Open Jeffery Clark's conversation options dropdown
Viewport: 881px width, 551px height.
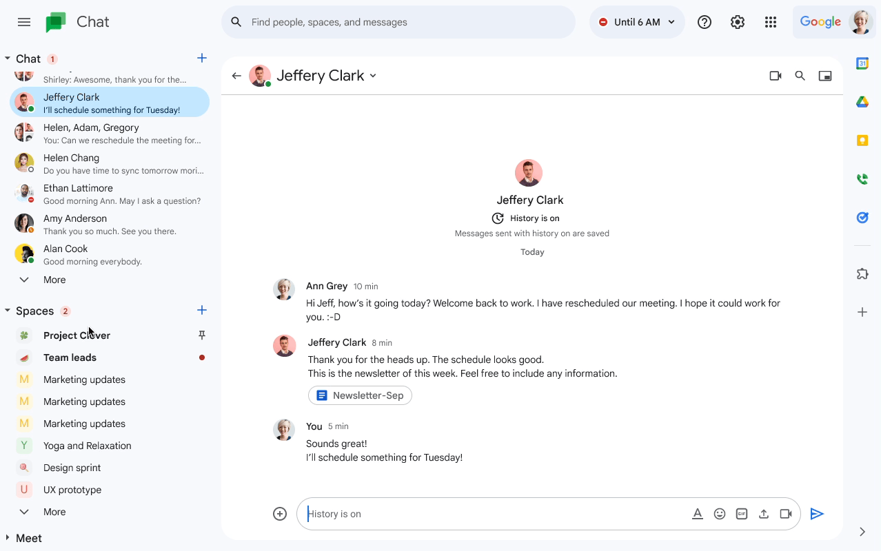click(373, 76)
